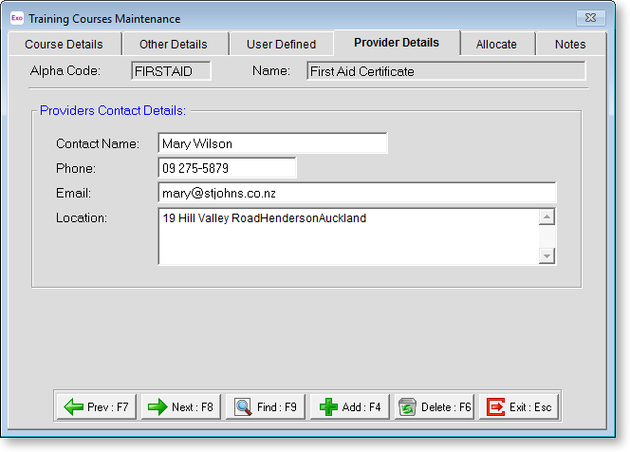The image size is (630, 452).
Task: Click the Alpha Code field
Action: pyautogui.click(x=171, y=71)
